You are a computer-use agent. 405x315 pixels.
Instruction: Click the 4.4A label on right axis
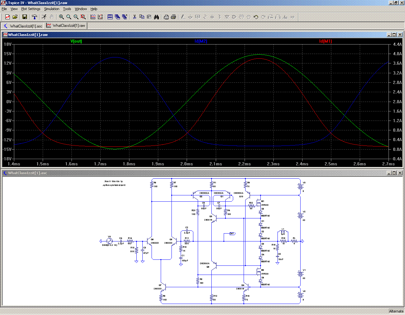(397, 44)
